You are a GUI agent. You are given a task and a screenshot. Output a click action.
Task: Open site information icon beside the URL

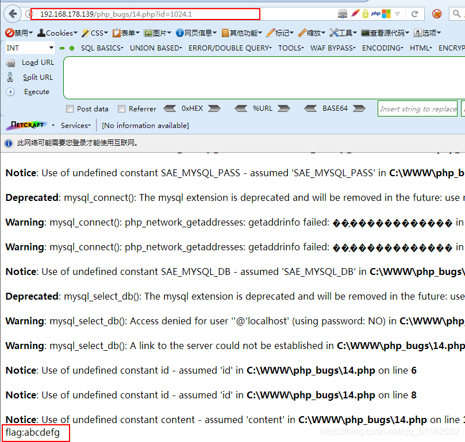[28, 14]
